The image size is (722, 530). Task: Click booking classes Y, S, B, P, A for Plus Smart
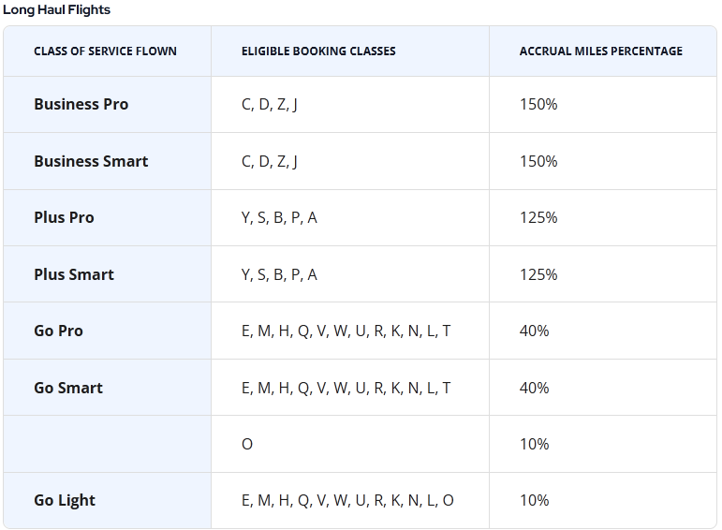279,274
